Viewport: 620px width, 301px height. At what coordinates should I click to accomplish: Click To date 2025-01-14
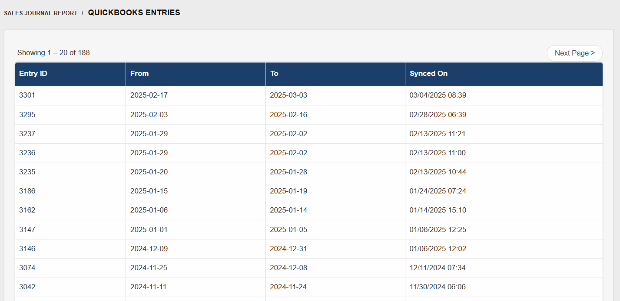click(288, 210)
